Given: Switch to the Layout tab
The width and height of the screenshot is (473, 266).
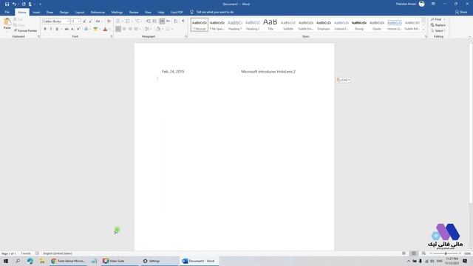Looking at the screenshot, I should pyautogui.click(x=80, y=13).
